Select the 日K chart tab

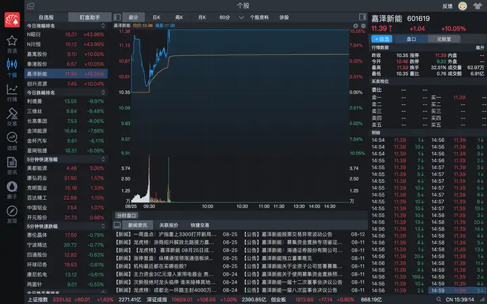156,18
